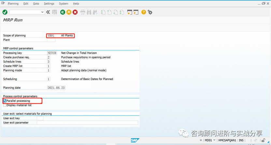This screenshot has width=271, height=145.
Task: Open the command field dropdown
Action: tap(42, 12)
